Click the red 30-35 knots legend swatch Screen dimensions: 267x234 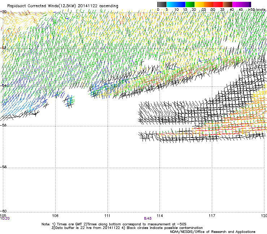click(x=218, y=4)
